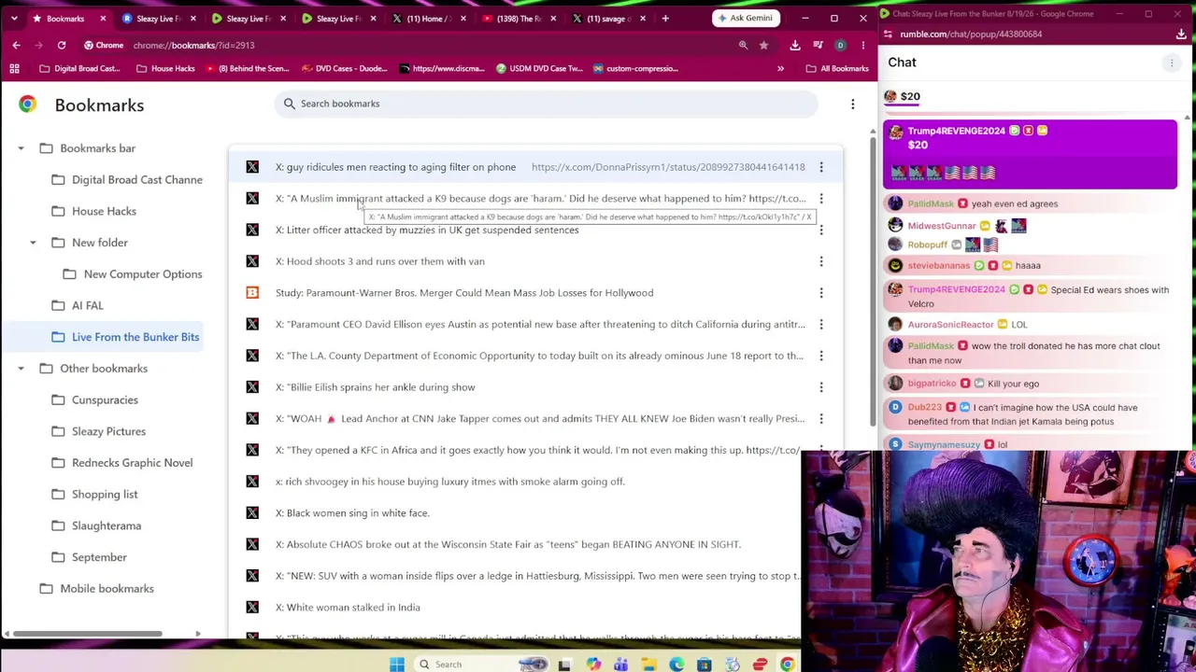Click the $20 rant pill in chat
The height and width of the screenshot is (672, 1196).
(x=903, y=96)
